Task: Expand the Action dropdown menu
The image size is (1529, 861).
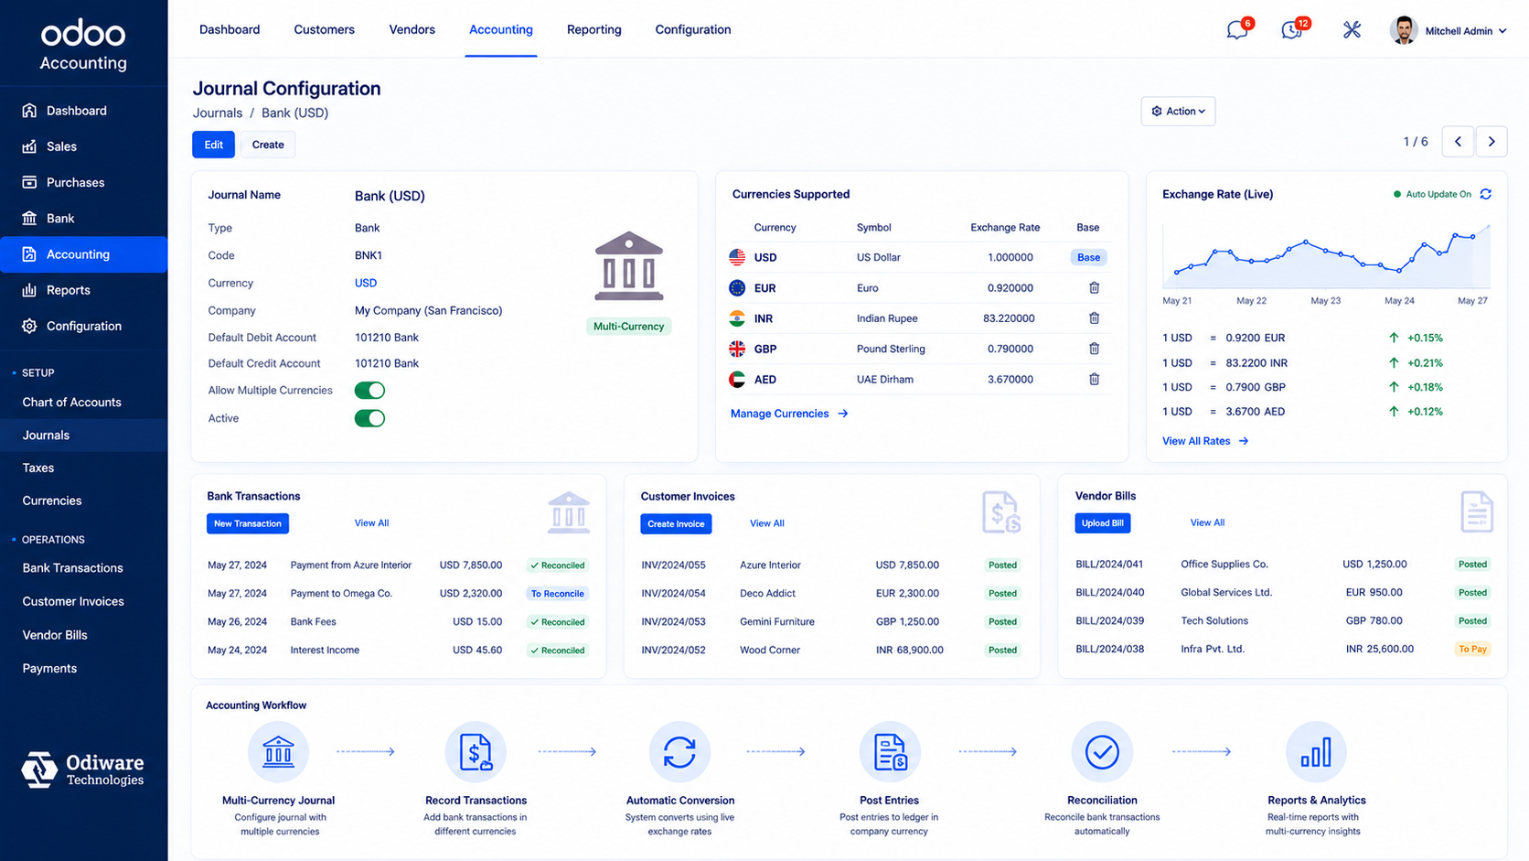Action: click(x=1178, y=111)
